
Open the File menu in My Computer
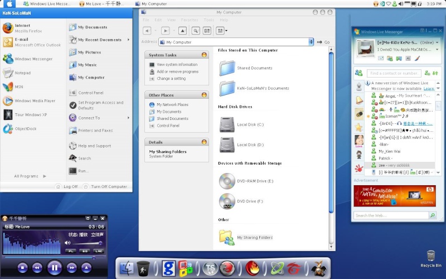pos(146,20)
